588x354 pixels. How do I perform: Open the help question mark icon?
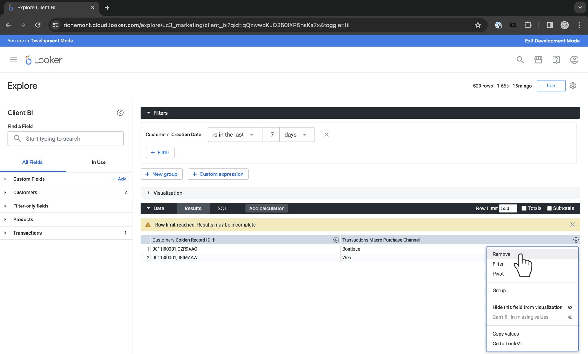tap(556, 60)
